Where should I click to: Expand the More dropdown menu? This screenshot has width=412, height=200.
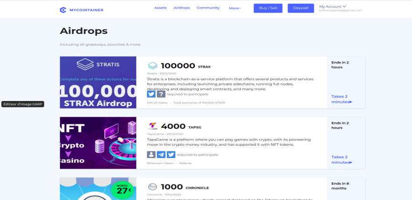click(x=235, y=8)
